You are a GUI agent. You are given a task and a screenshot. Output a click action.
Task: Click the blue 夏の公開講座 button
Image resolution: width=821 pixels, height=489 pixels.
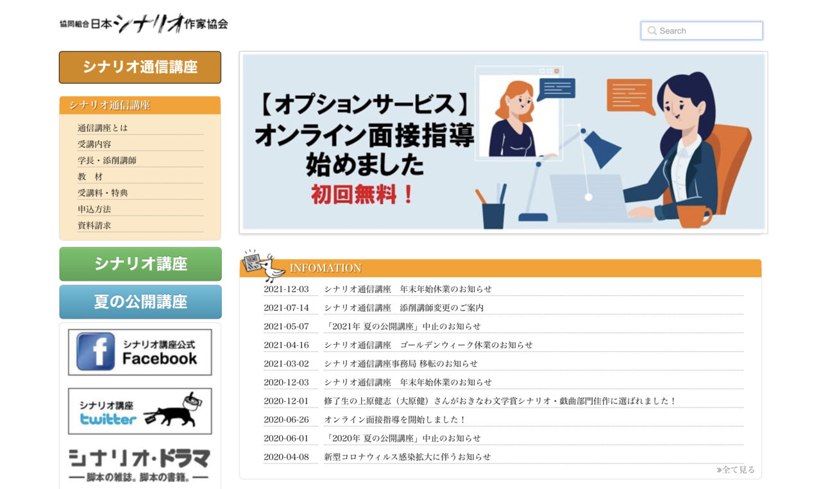coord(139,302)
